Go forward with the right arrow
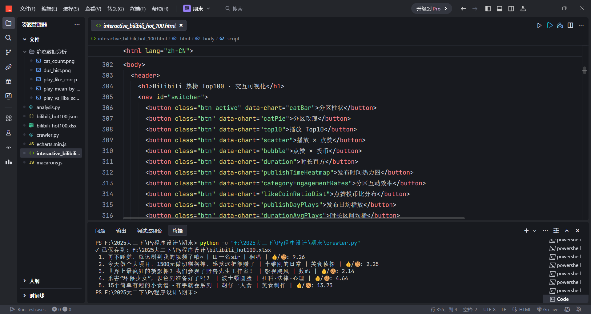This screenshot has height=314, width=591. pos(475,9)
